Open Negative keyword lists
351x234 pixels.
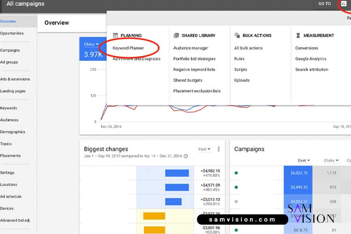click(x=194, y=69)
